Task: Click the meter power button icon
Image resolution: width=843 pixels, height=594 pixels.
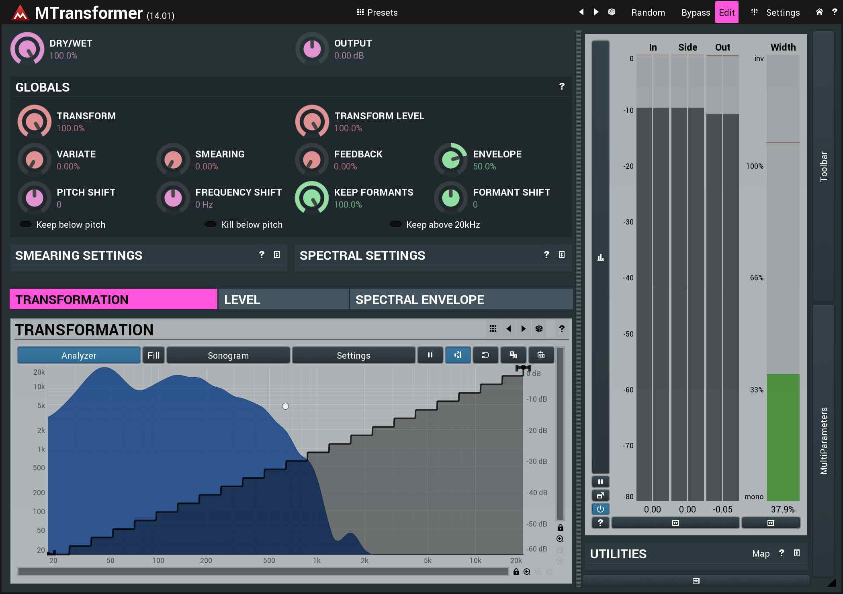Action: (600, 509)
